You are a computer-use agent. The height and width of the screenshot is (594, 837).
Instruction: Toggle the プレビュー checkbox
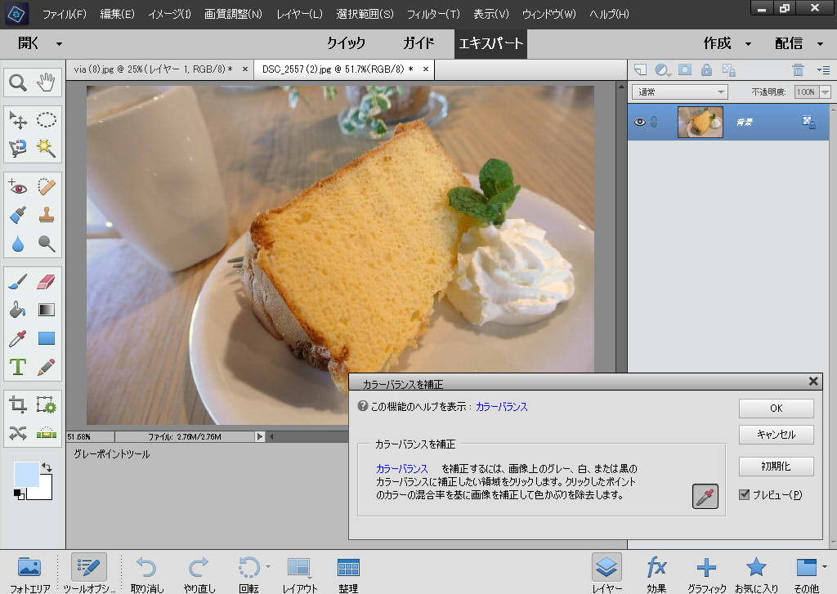pos(744,495)
